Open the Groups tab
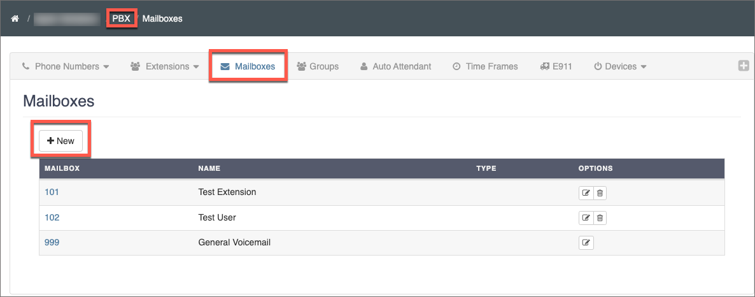This screenshot has width=755, height=297. click(x=318, y=66)
